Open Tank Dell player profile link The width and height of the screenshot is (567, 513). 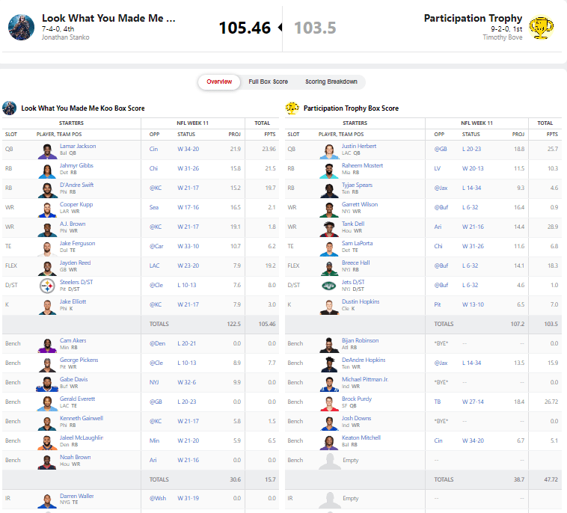(x=355, y=224)
